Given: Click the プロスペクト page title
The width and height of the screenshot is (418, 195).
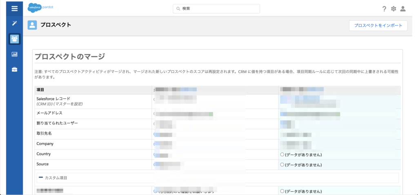Looking at the screenshot, I should 56,25.
